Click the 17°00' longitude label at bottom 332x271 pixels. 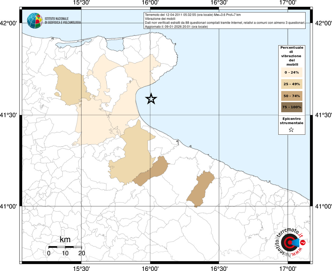coord(288,269)
